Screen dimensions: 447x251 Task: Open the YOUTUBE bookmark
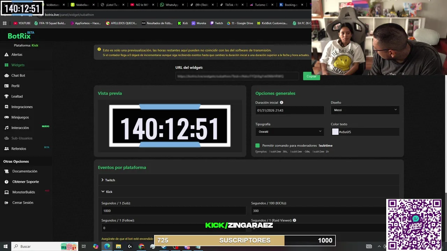point(22,23)
